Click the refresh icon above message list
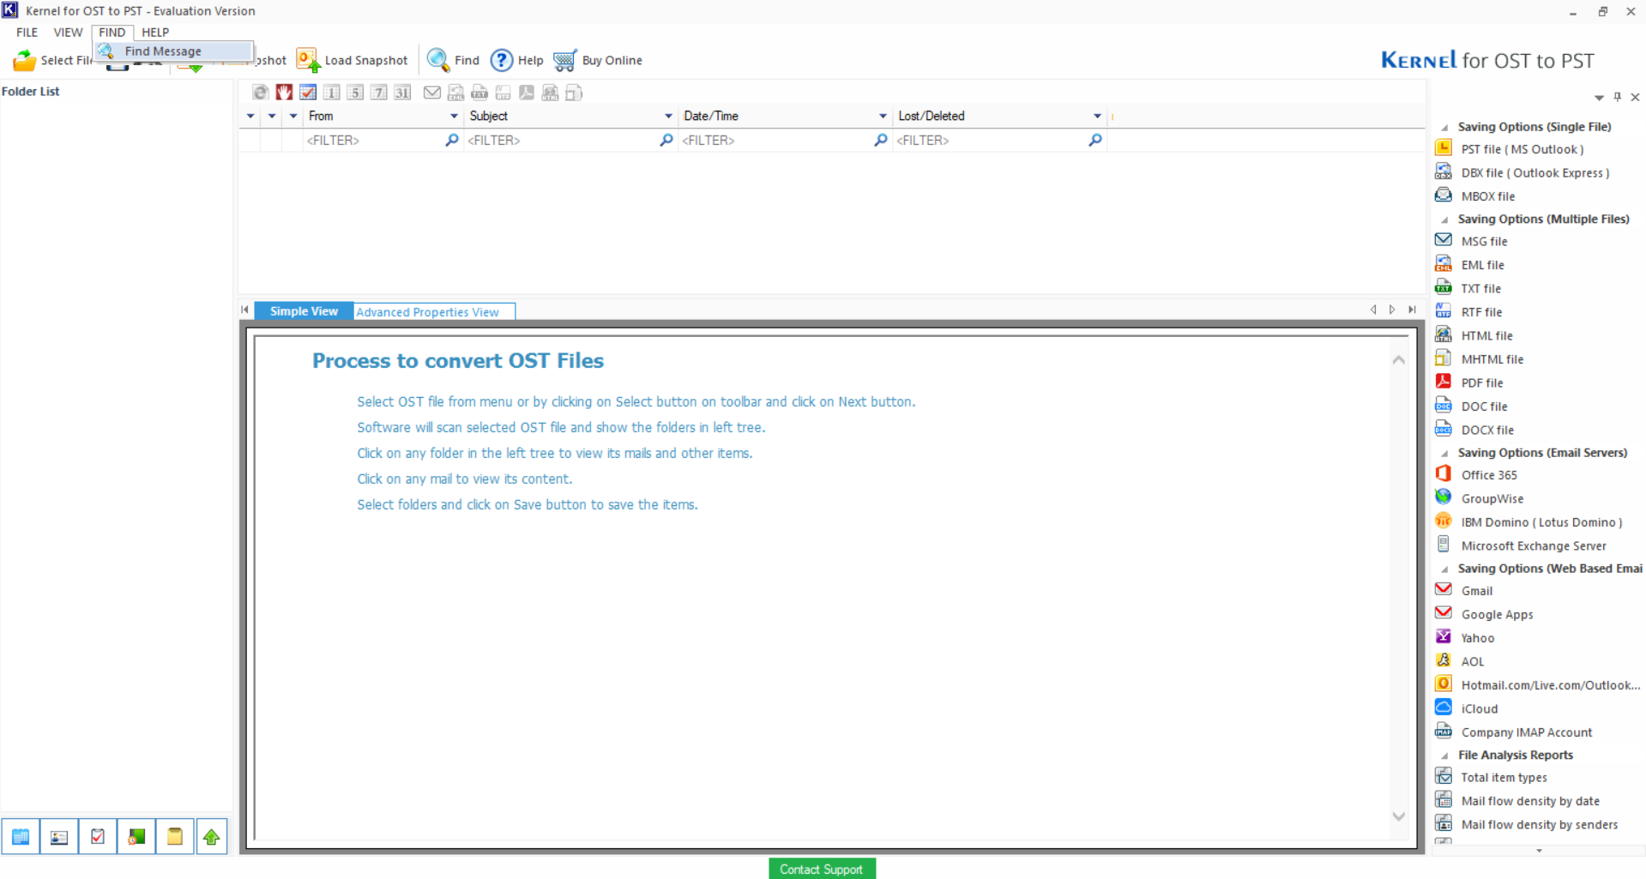 coord(261,93)
